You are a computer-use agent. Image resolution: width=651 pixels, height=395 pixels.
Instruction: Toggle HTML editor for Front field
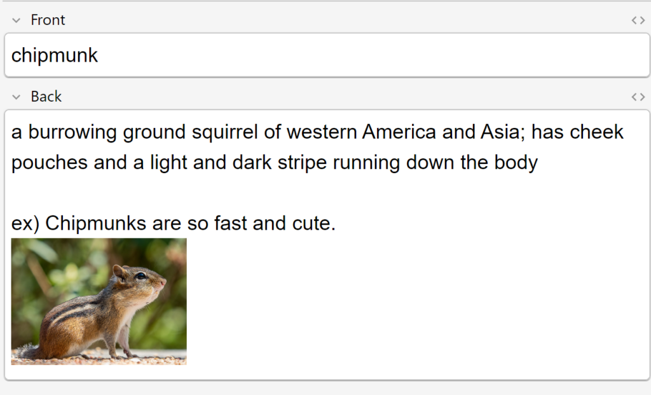638,20
